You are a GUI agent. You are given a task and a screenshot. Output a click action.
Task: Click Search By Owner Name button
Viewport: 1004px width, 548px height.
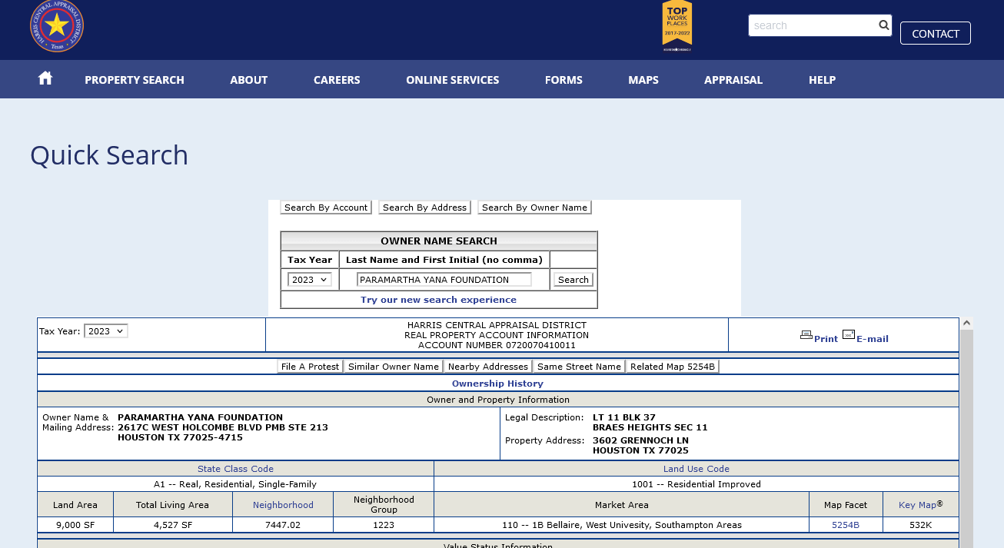click(534, 208)
